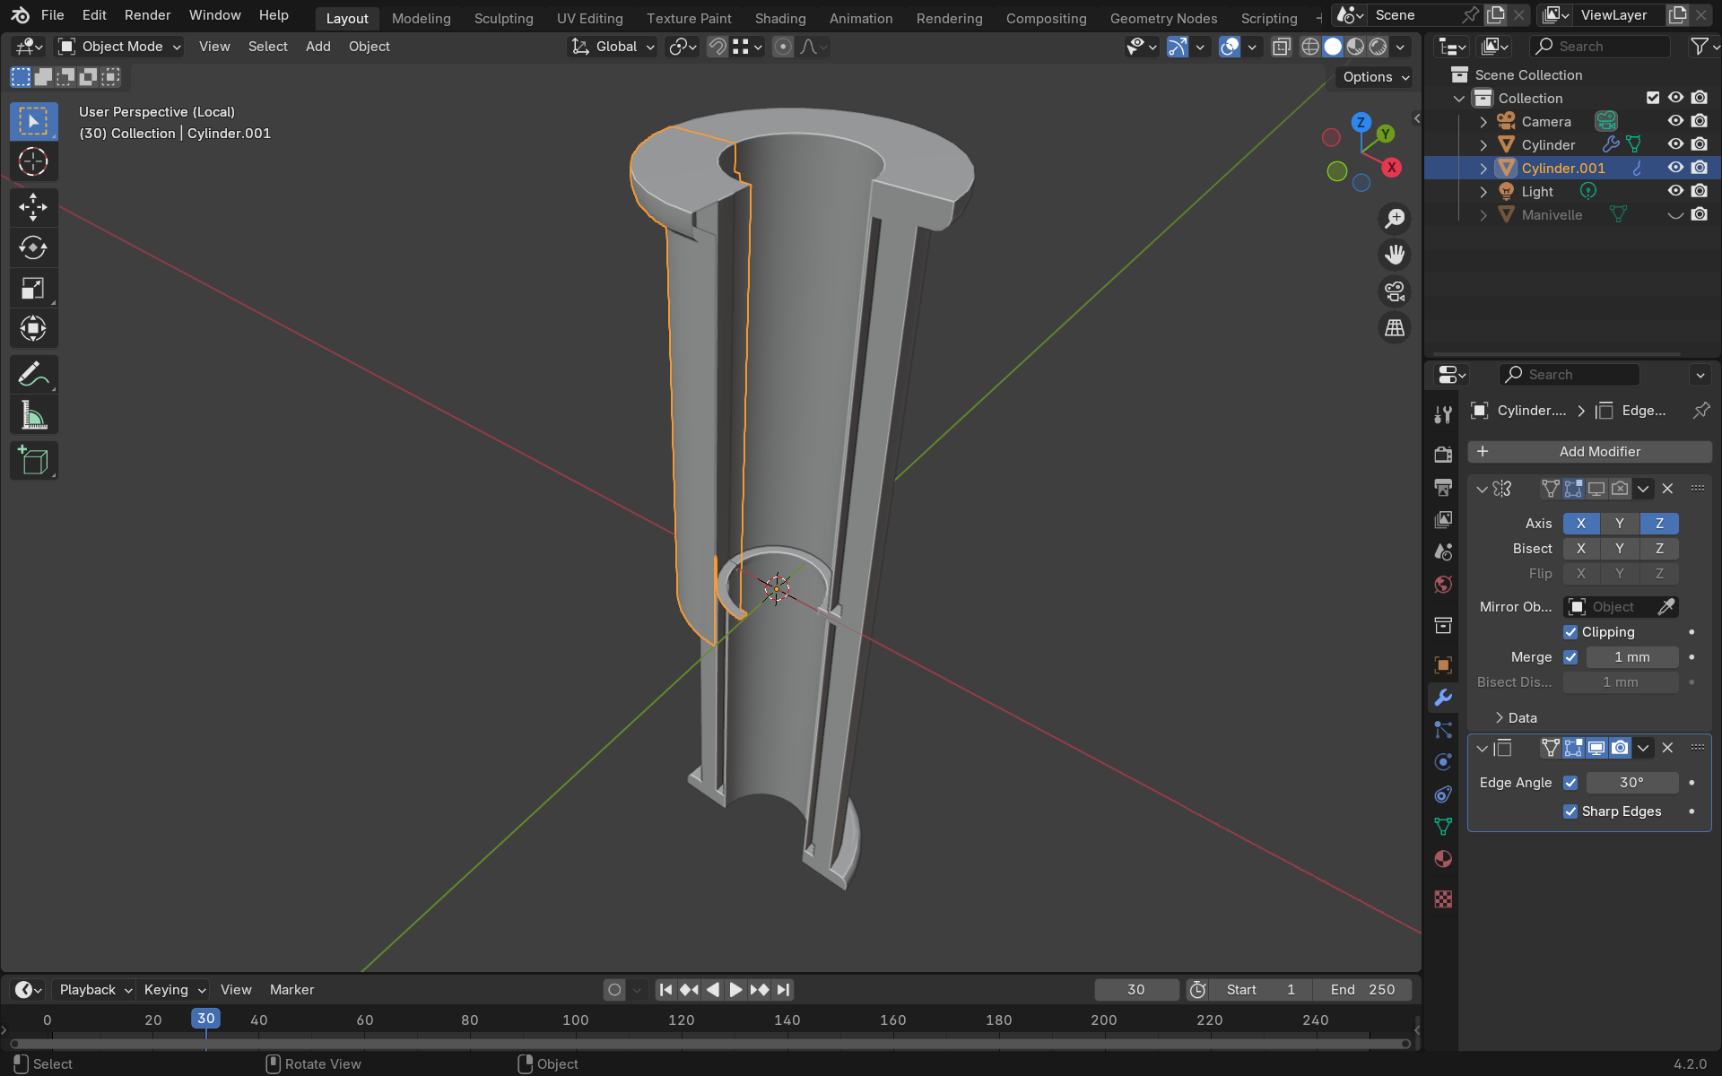Switch to the Sculpting workspace tab
1722x1076 pixels.
pyautogui.click(x=503, y=18)
